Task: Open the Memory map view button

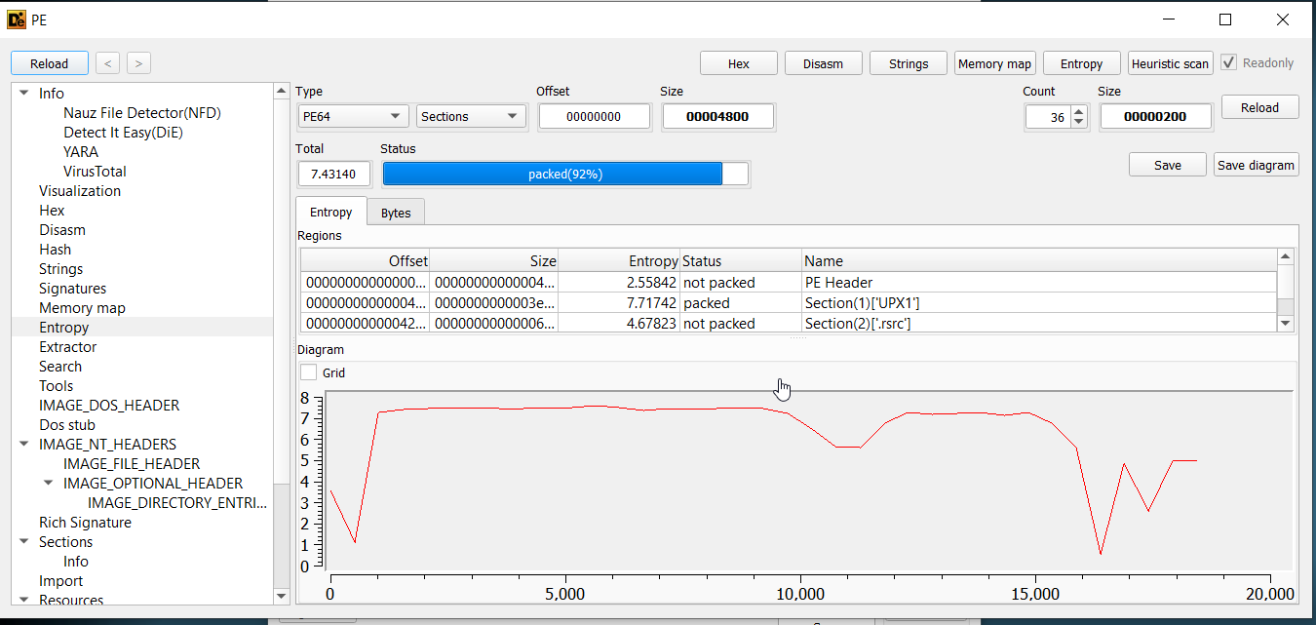Action: (x=994, y=63)
